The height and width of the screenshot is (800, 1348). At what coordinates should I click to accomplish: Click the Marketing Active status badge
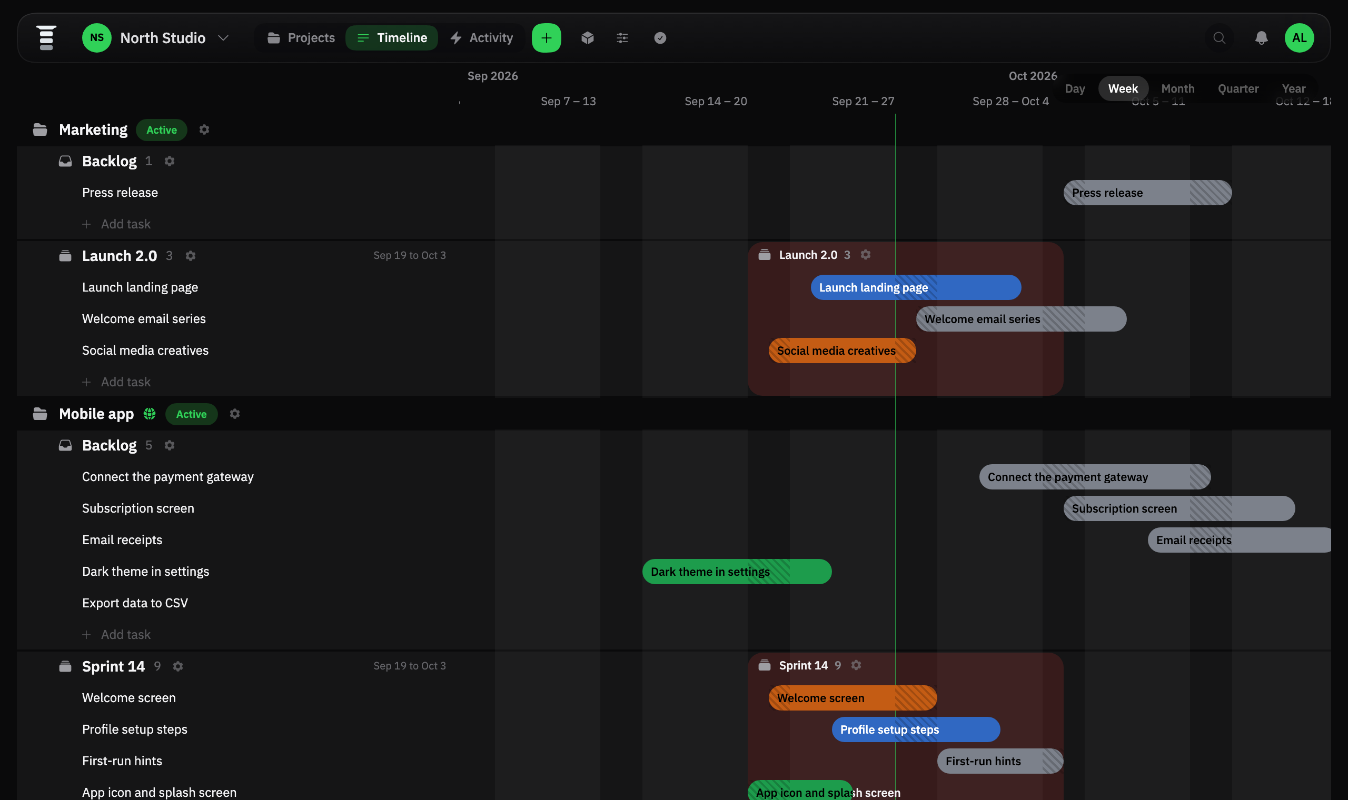pyautogui.click(x=161, y=130)
